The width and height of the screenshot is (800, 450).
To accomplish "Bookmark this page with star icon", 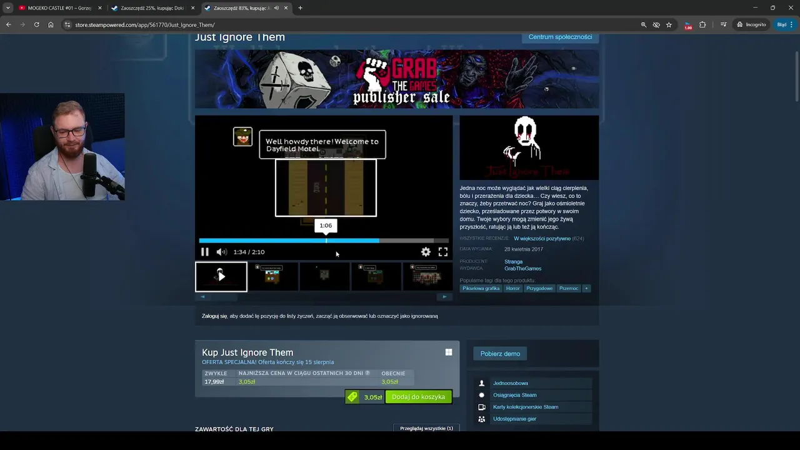I will pyautogui.click(x=669, y=24).
